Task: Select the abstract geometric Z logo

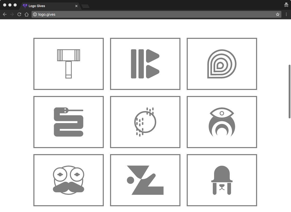Action: (x=145, y=180)
